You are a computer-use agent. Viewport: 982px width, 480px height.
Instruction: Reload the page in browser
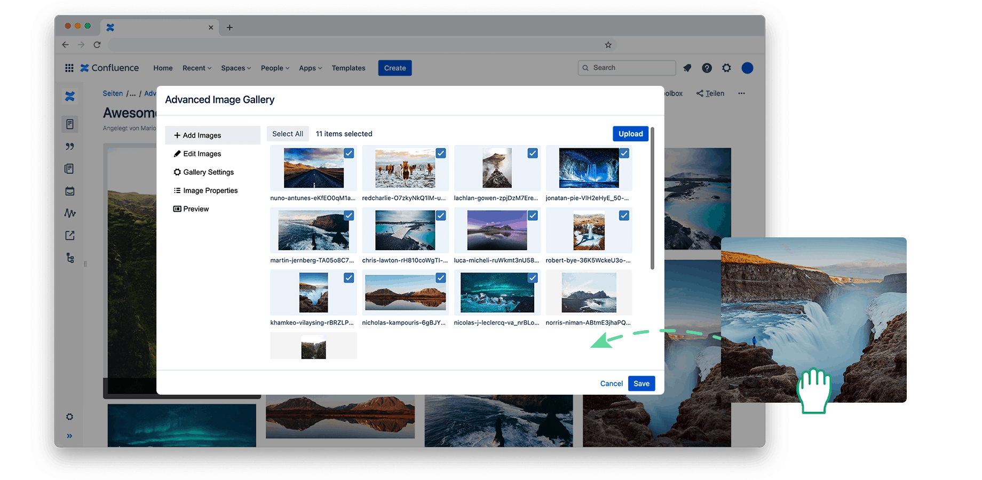pyautogui.click(x=97, y=45)
